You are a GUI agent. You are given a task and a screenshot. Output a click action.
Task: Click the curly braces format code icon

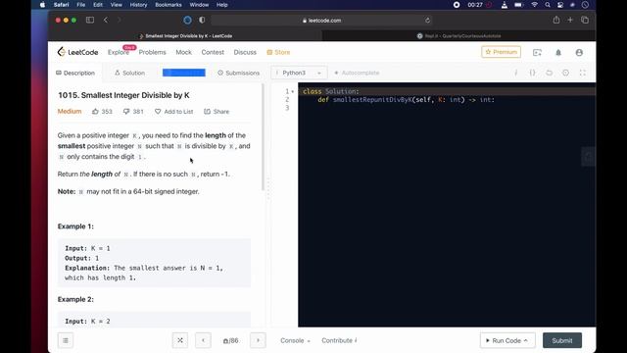point(532,73)
